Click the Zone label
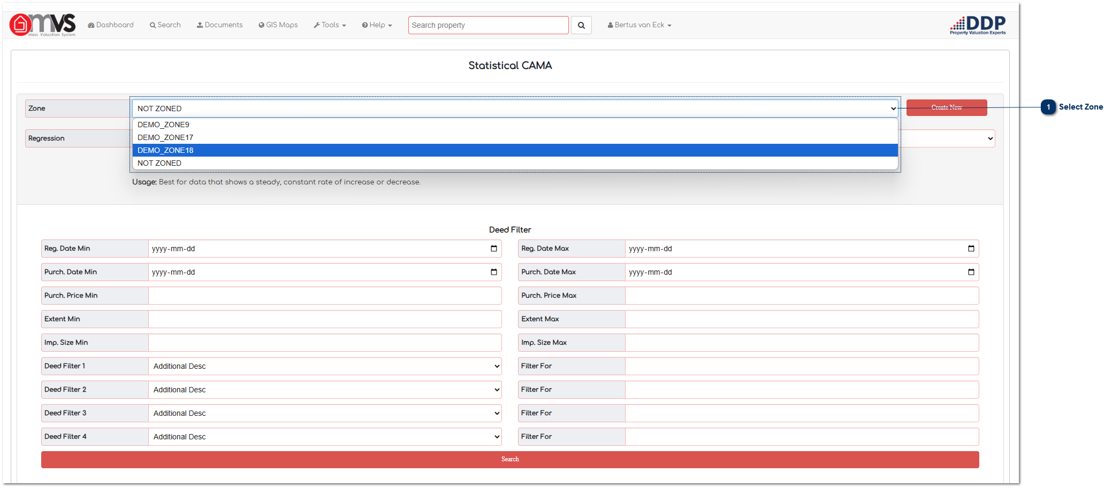The height and width of the screenshot is (488, 1112). point(37,109)
